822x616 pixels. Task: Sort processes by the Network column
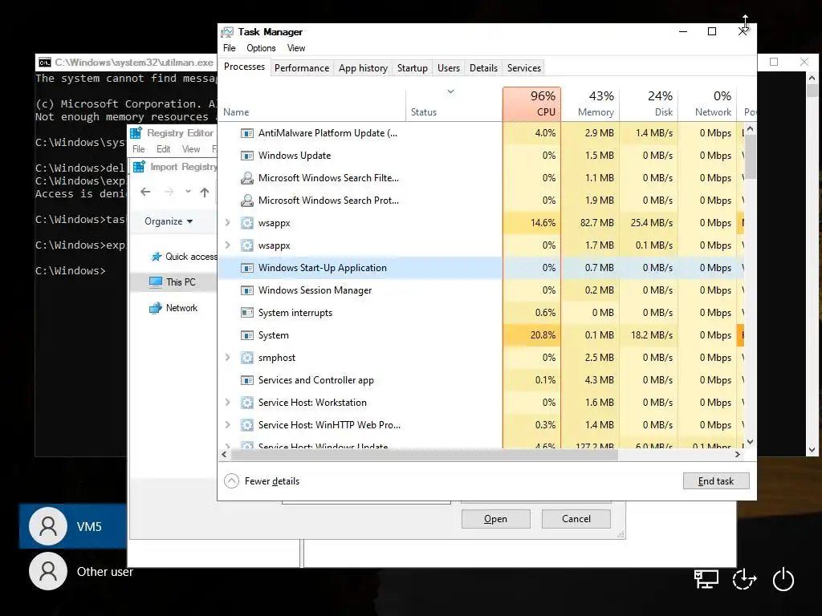[708, 104]
